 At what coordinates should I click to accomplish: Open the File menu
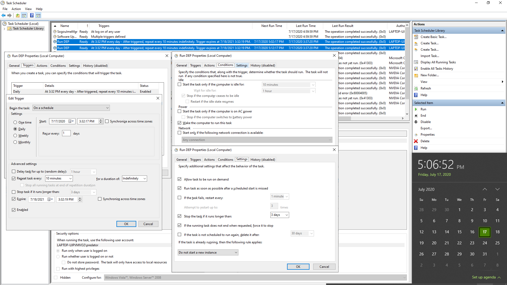pos(5,9)
